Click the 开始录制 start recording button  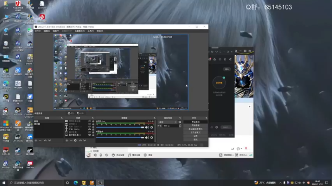click(x=195, y=125)
